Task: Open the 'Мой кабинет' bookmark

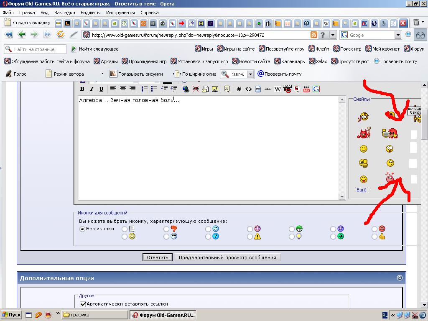Action: tap(382, 49)
